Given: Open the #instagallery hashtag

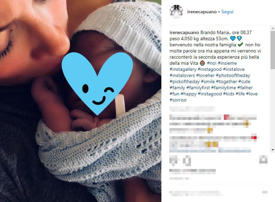Looking at the screenshot, I should (183, 69).
